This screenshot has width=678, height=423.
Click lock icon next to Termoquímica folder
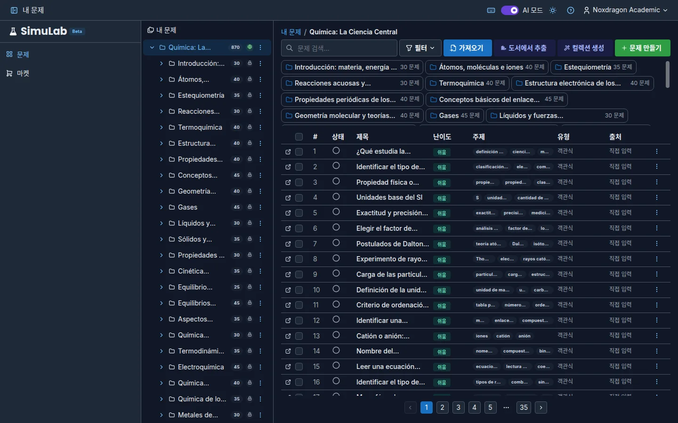(250, 127)
